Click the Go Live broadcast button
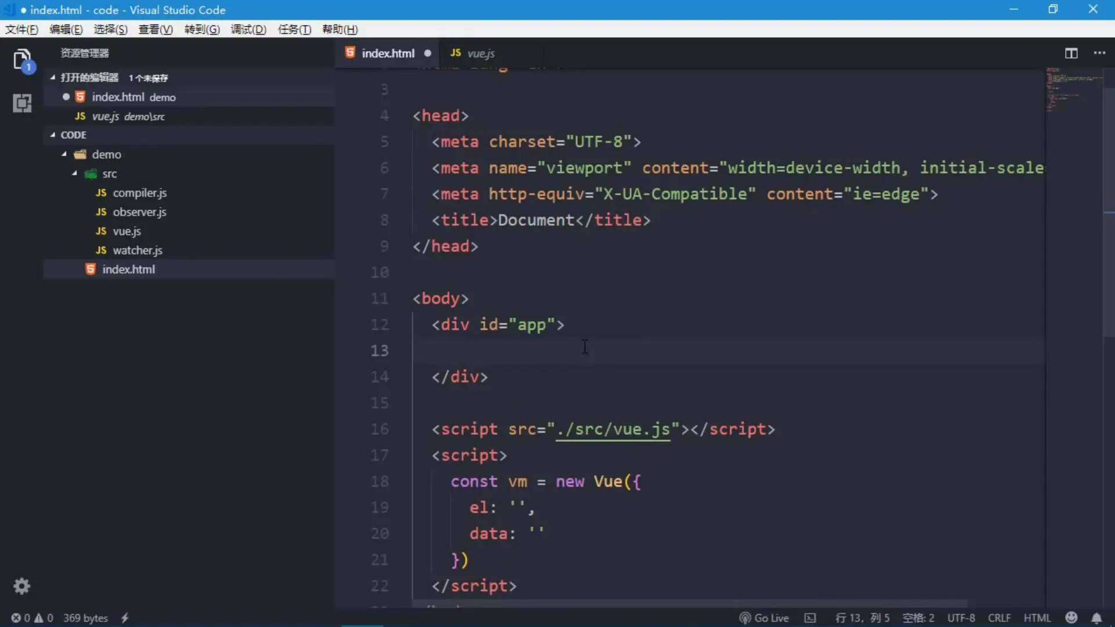Image resolution: width=1115 pixels, height=627 pixels. coord(764,618)
